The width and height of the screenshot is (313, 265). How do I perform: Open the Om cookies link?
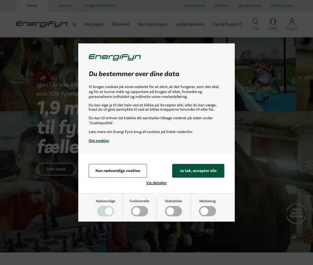coord(99,141)
